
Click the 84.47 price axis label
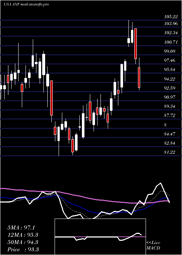click(x=170, y=134)
